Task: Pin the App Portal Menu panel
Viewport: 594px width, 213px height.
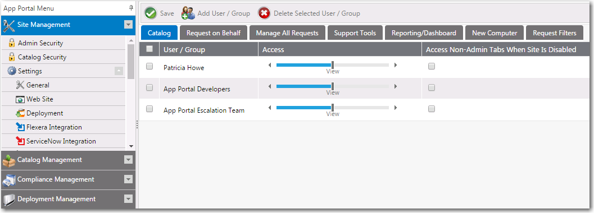Action: (131, 8)
